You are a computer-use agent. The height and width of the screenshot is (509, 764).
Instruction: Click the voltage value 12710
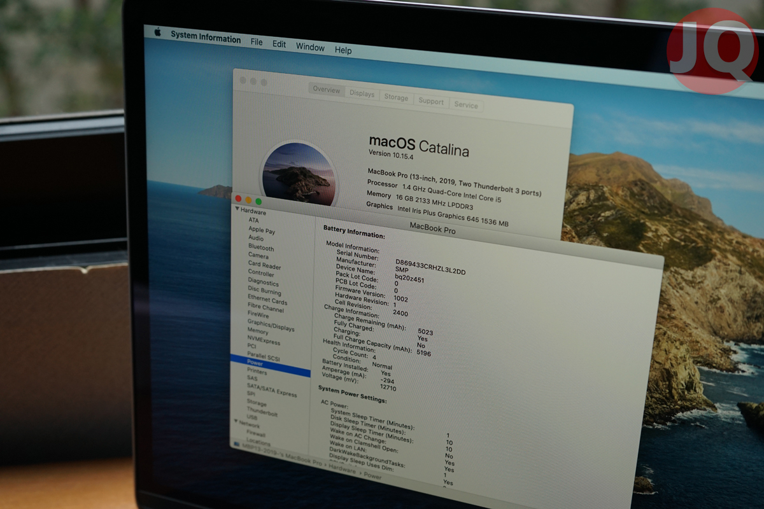tap(388, 387)
